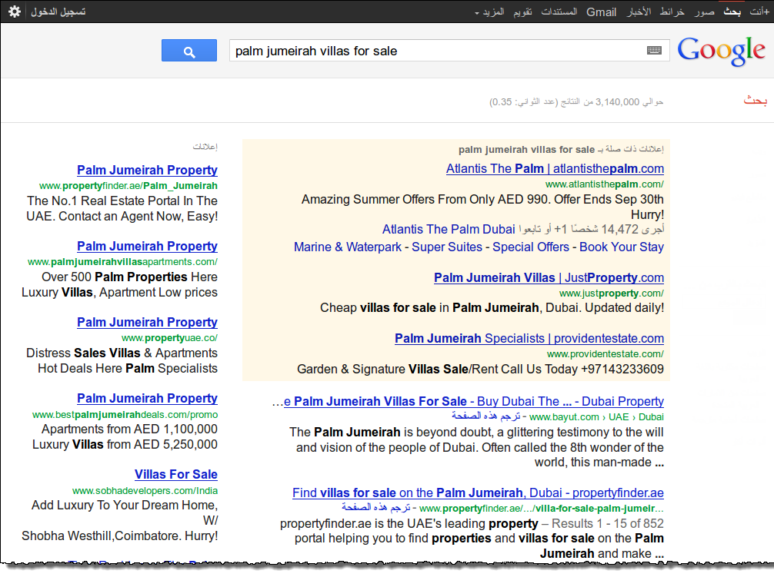This screenshot has height=577, width=774.
Task: Click www.atlantisthepalm.com/ green URL
Action: (x=605, y=184)
